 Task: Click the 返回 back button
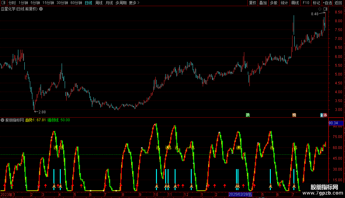coord(338,3)
